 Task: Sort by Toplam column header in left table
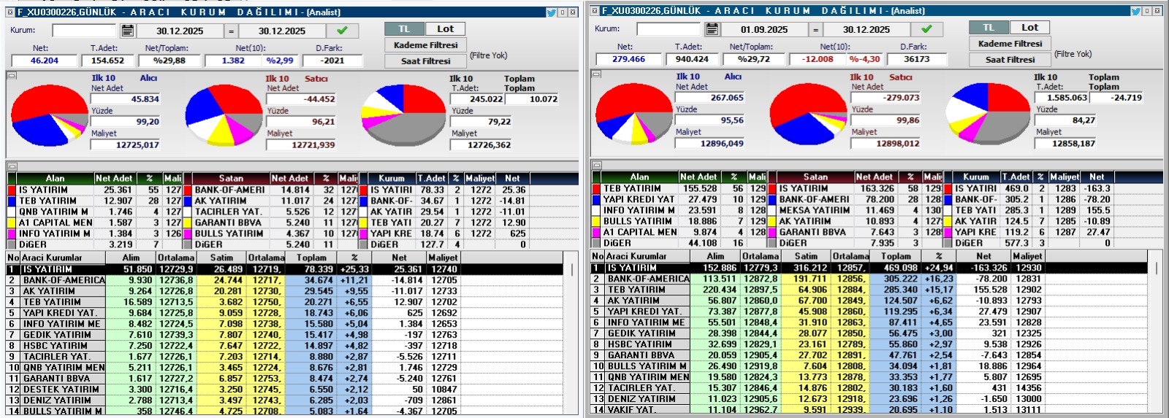pyautogui.click(x=312, y=258)
